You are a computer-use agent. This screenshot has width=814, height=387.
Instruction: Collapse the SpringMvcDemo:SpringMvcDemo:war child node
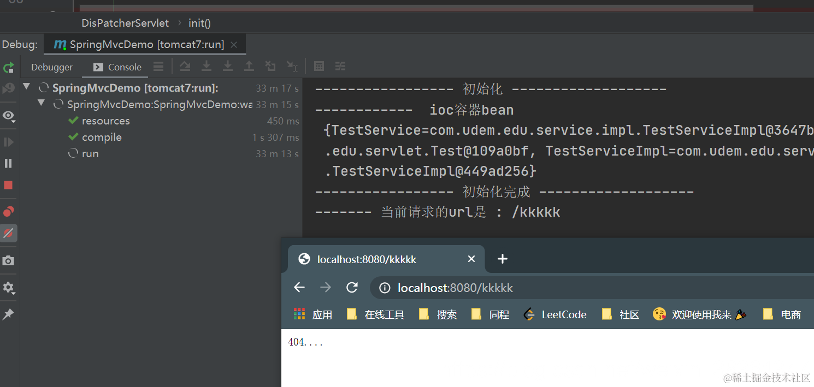42,104
